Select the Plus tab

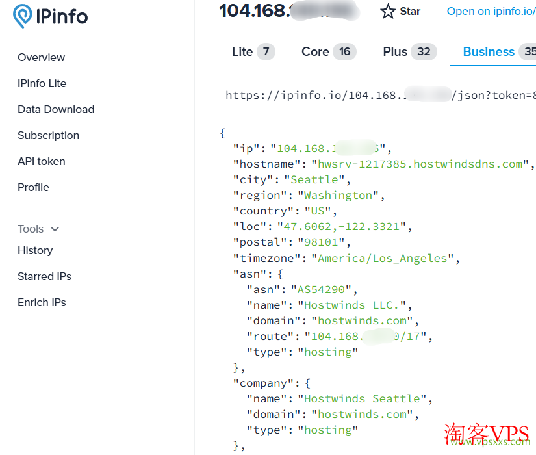409,52
